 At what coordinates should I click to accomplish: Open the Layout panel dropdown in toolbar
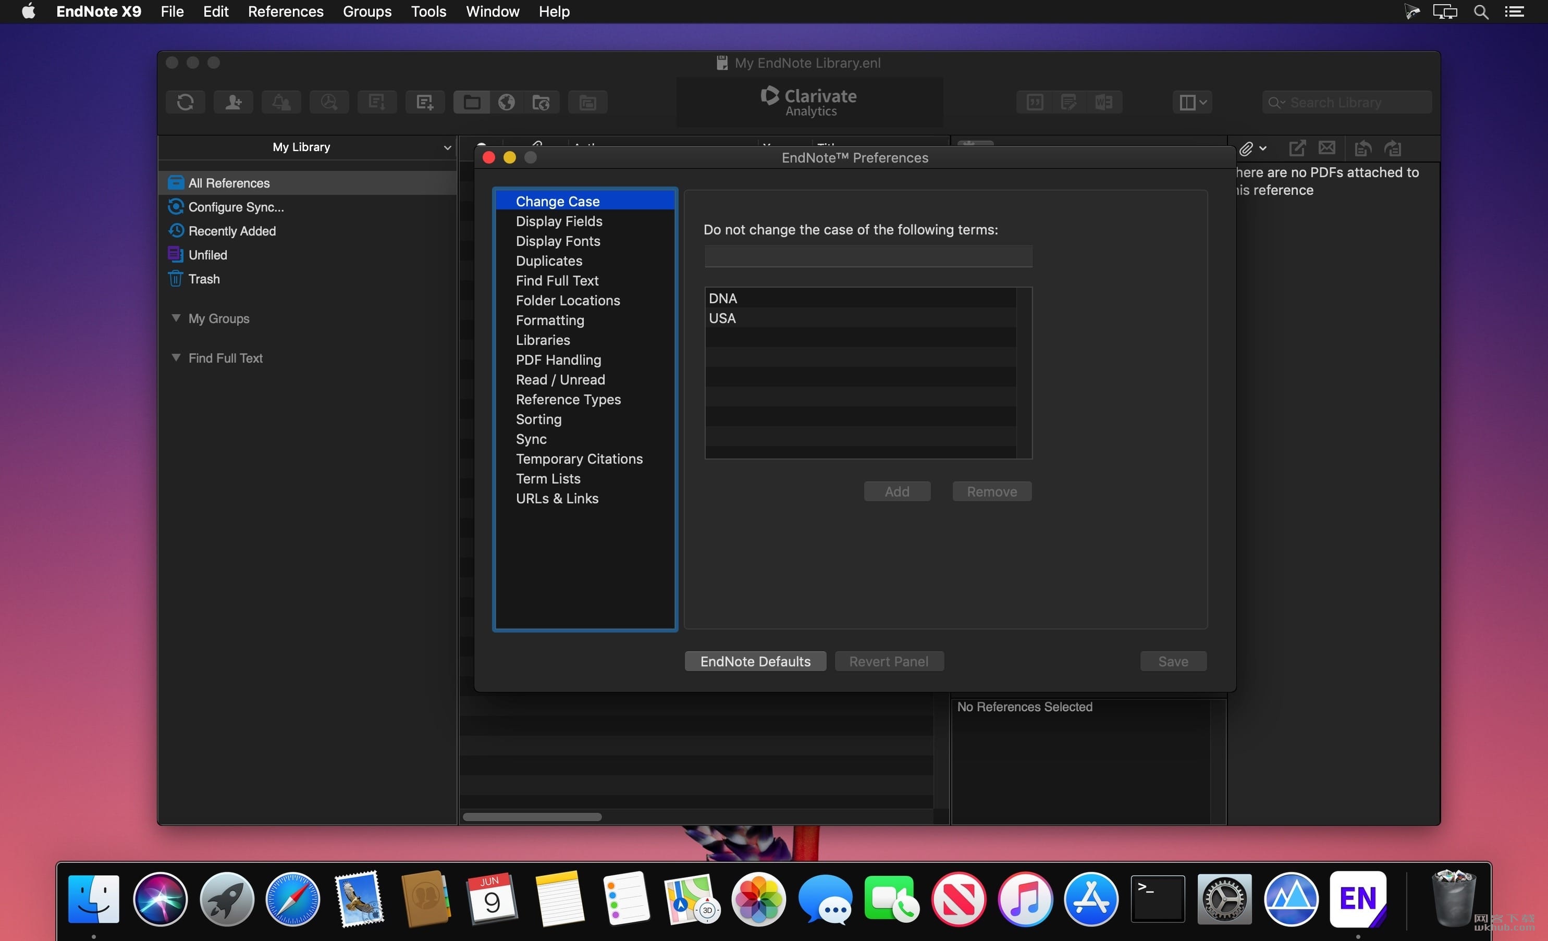point(1192,102)
